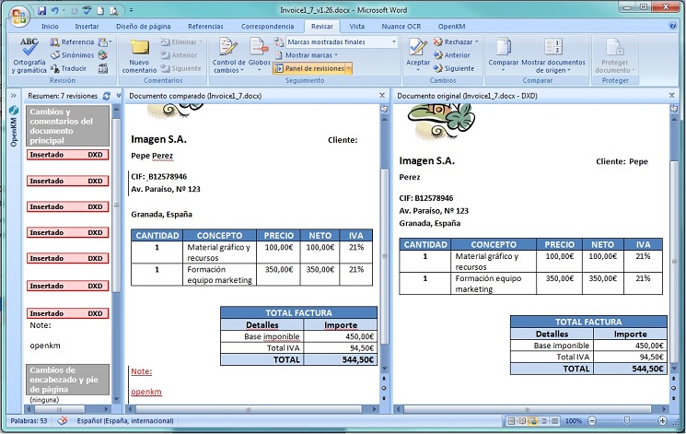The image size is (686, 434).
Task: Save document via quick access toolbar
Action: [x=41, y=10]
